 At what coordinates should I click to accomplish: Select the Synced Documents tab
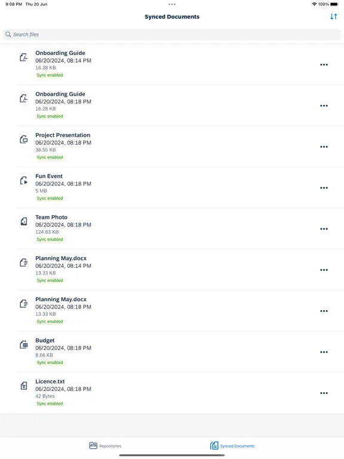232,445
